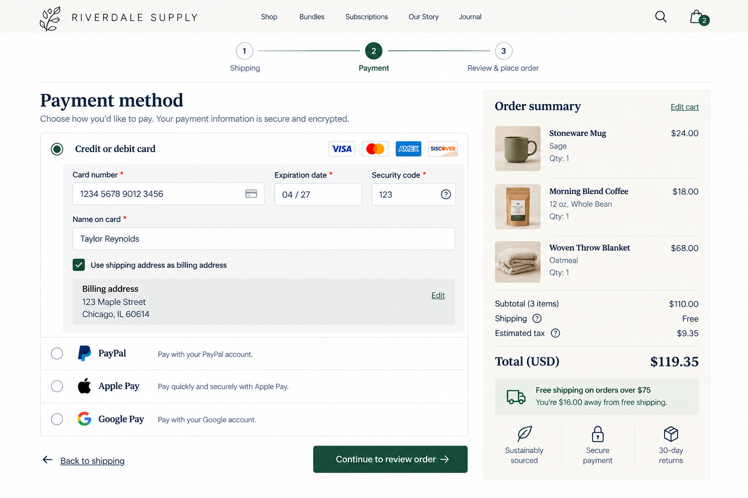Open the search icon in the header
The width and height of the screenshot is (748, 498).
661,17
